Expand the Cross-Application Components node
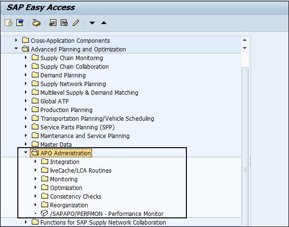Viewport: 289px width, 227px height. click(16, 40)
